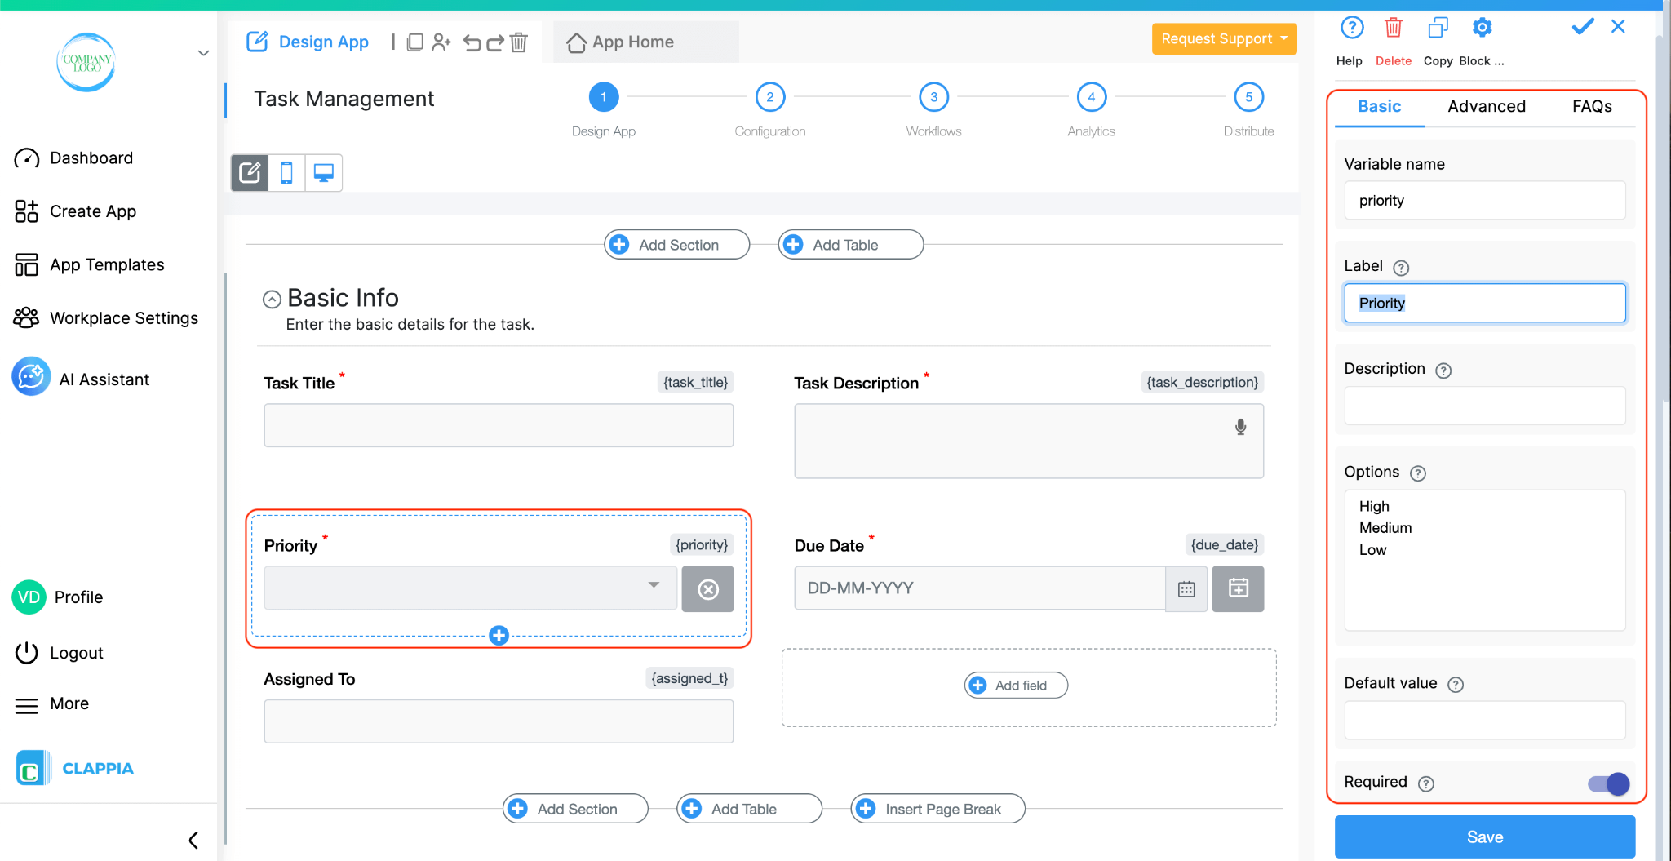Disable the Required toggle for Priority field
The image size is (1671, 861).
tap(1607, 783)
